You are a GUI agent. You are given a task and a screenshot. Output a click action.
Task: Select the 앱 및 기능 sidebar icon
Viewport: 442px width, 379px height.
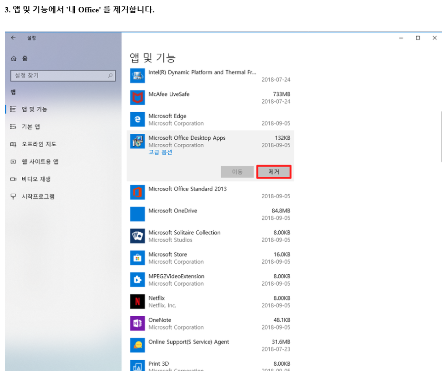tap(13, 109)
